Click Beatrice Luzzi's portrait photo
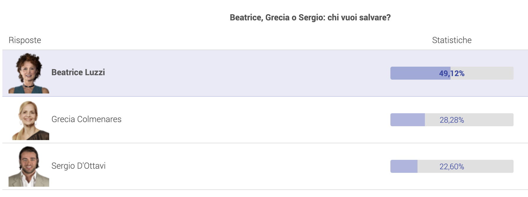Image resolution: width=528 pixels, height=197 pixels. [29, 73]
